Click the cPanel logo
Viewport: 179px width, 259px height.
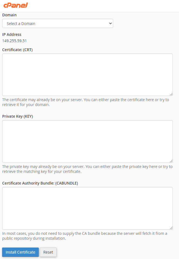[x=15, y=5]
